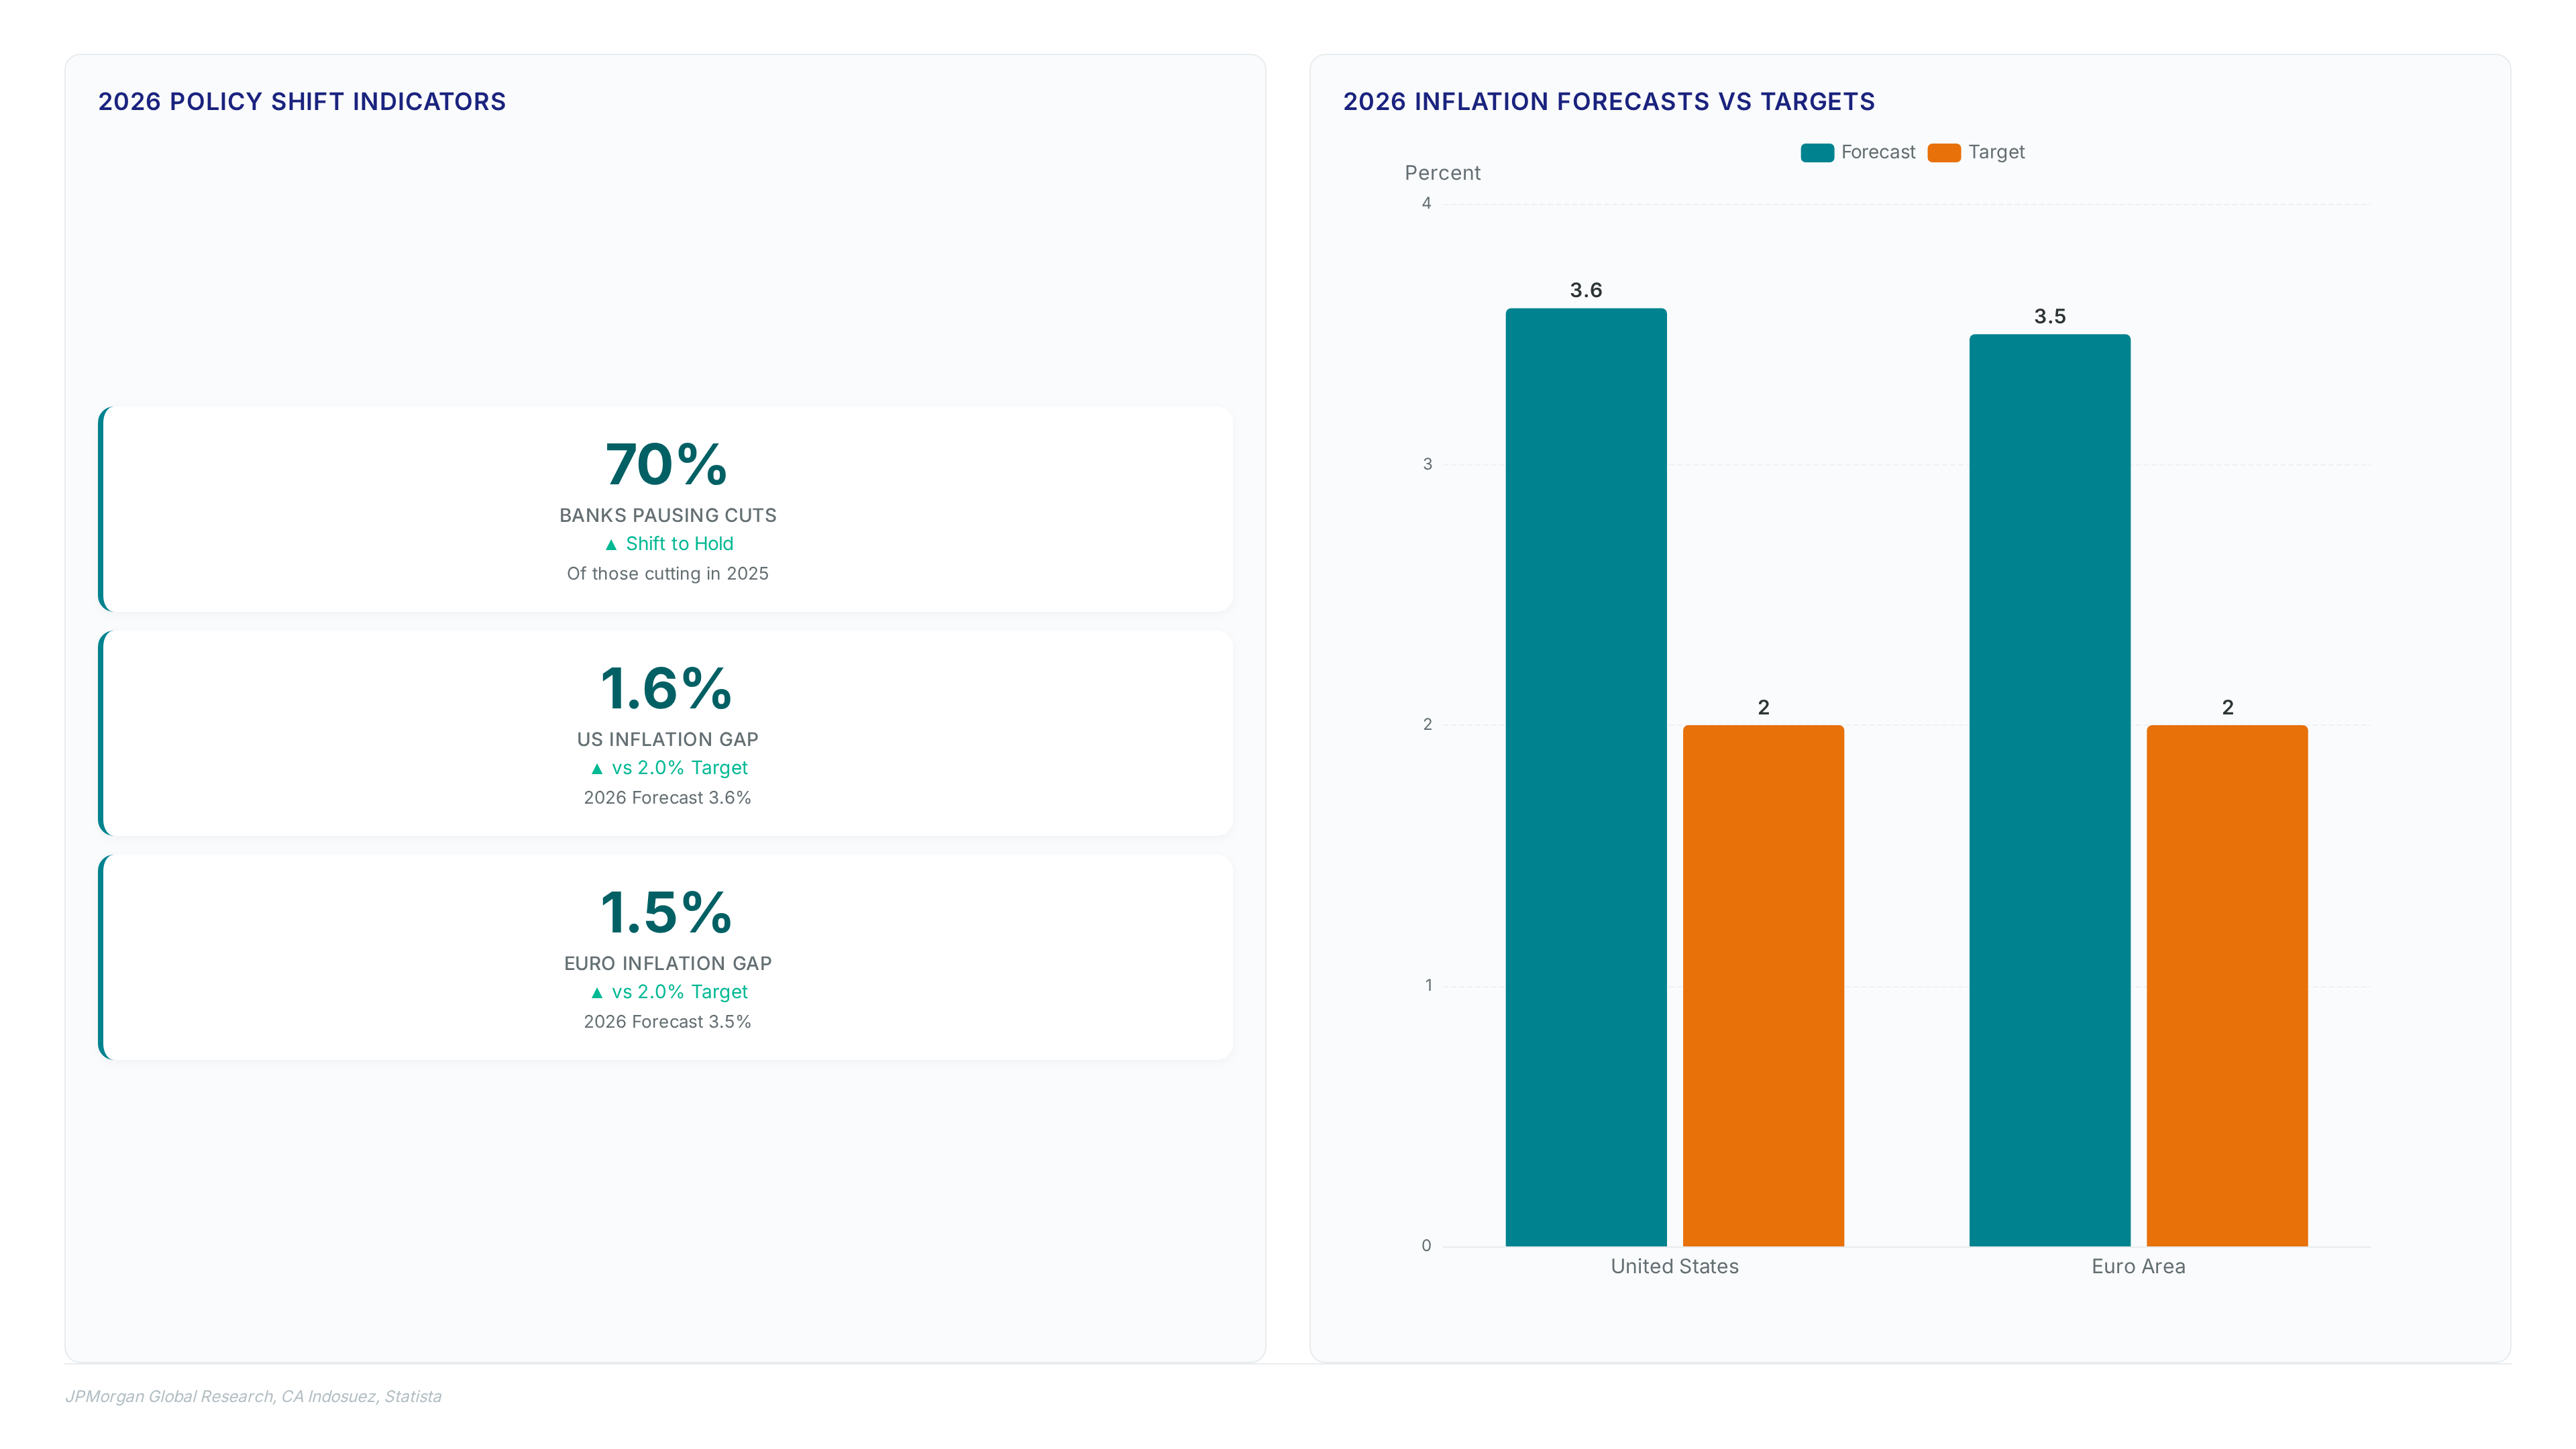
Task: Click the United States axis label
Action: click(1674, 1266)
